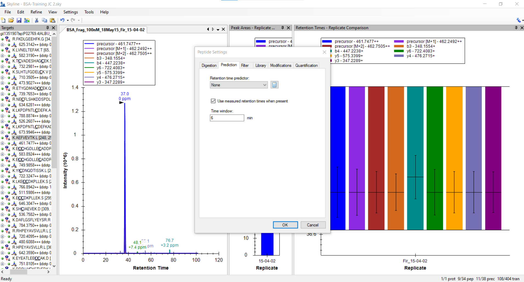Image resolution: width=524 pixels, height=282 pixels.
Task: Click the New Document toolbar icon
Action: (x=3, y=20)
